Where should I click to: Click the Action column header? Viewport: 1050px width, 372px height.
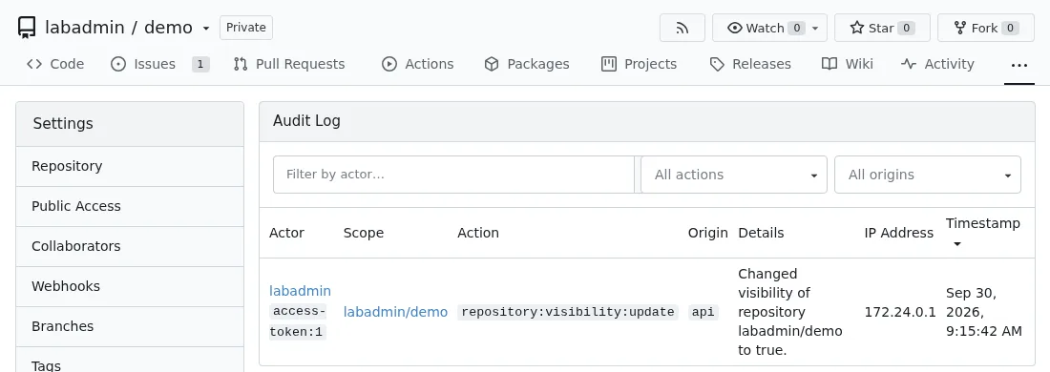coord(478,233)
